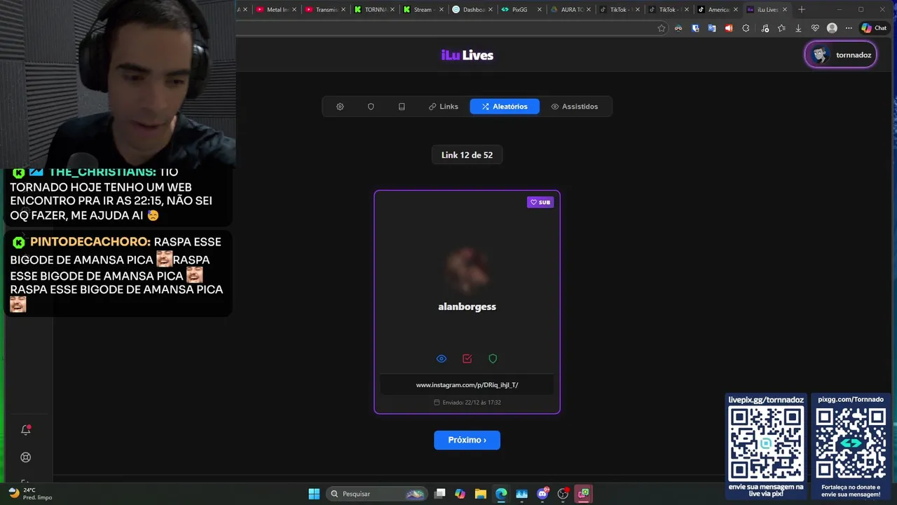
Task: Open Discord from the taskbar
Action: coord(542,494)
